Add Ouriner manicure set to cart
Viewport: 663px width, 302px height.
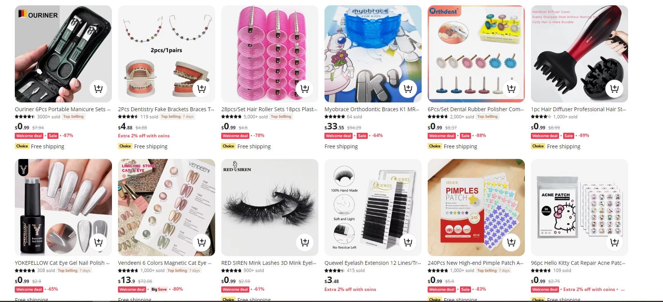(x=98, y=89)
